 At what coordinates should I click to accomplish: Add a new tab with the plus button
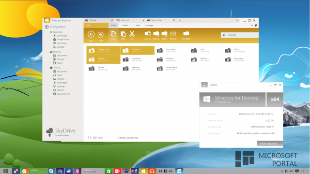tap(180, 20)
